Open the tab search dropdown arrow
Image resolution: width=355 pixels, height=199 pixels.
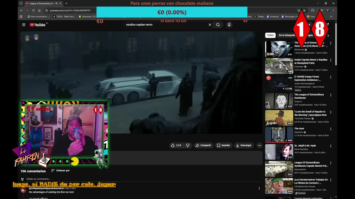(x=21, y=3)
